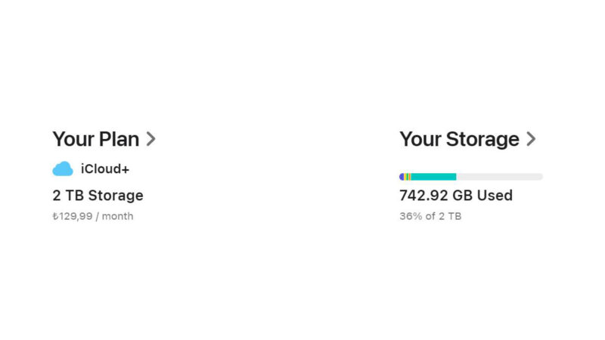The height and width of the screenshot is (340, 605).
Task: Click the word Plan in left heading
Action: (x=119, y=139)
